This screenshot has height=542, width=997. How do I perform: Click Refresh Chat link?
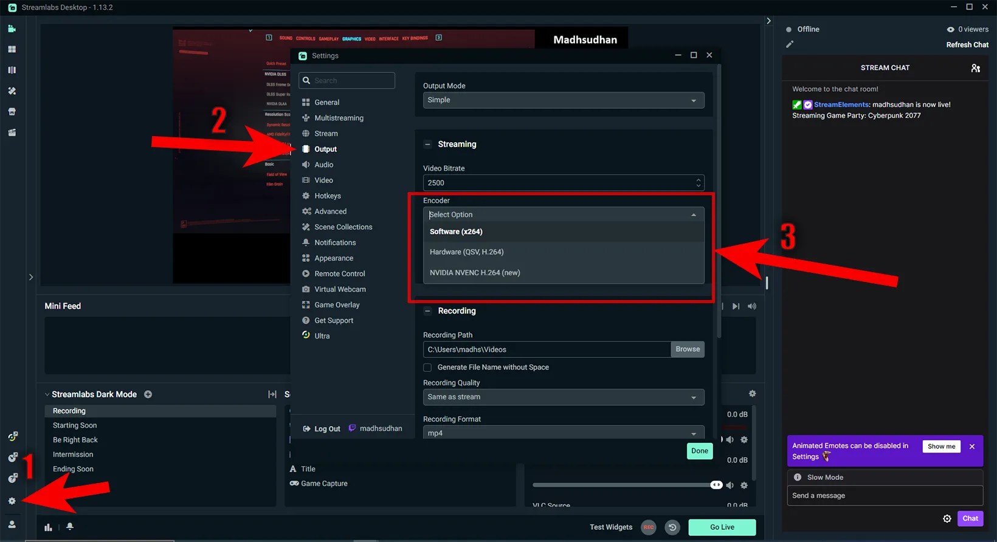tap(967, 45)
